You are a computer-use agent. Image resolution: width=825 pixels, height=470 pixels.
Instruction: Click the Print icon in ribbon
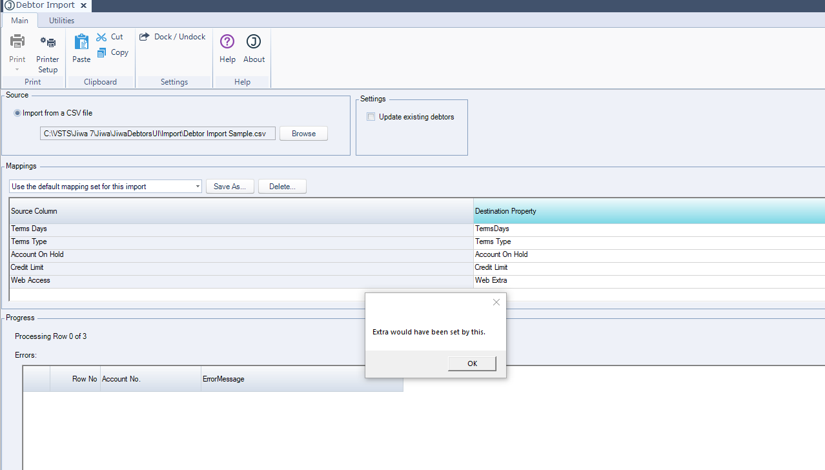click(17, 43)
